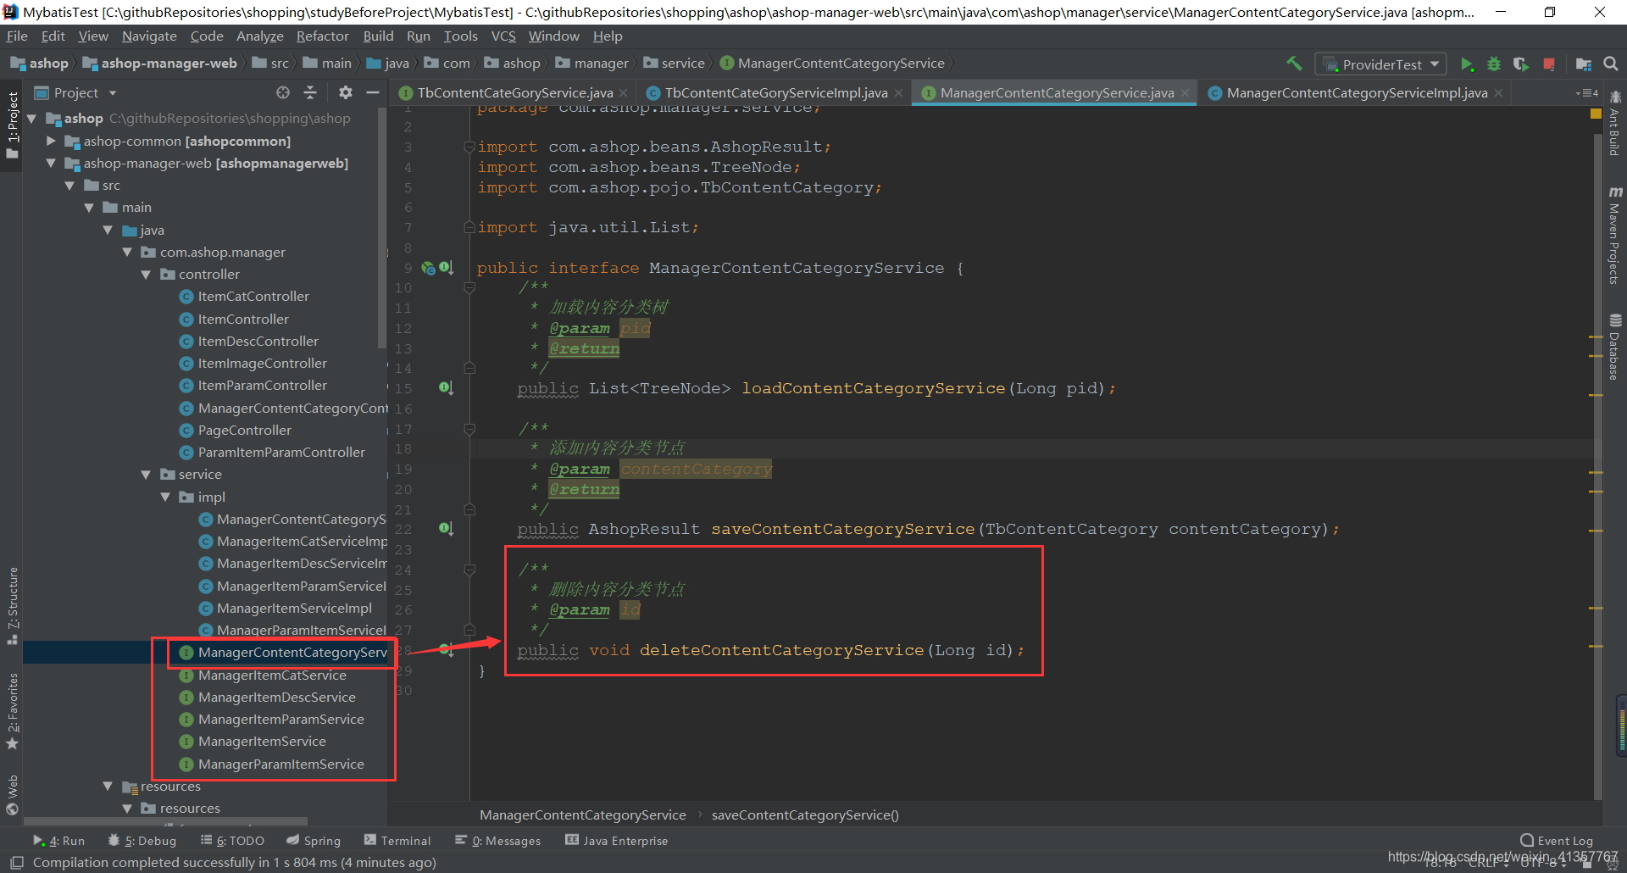This screenshot has height=873, width=1627.
Task: Click the implementation gutter icon on line 22
Action: [x=446, y=529]
